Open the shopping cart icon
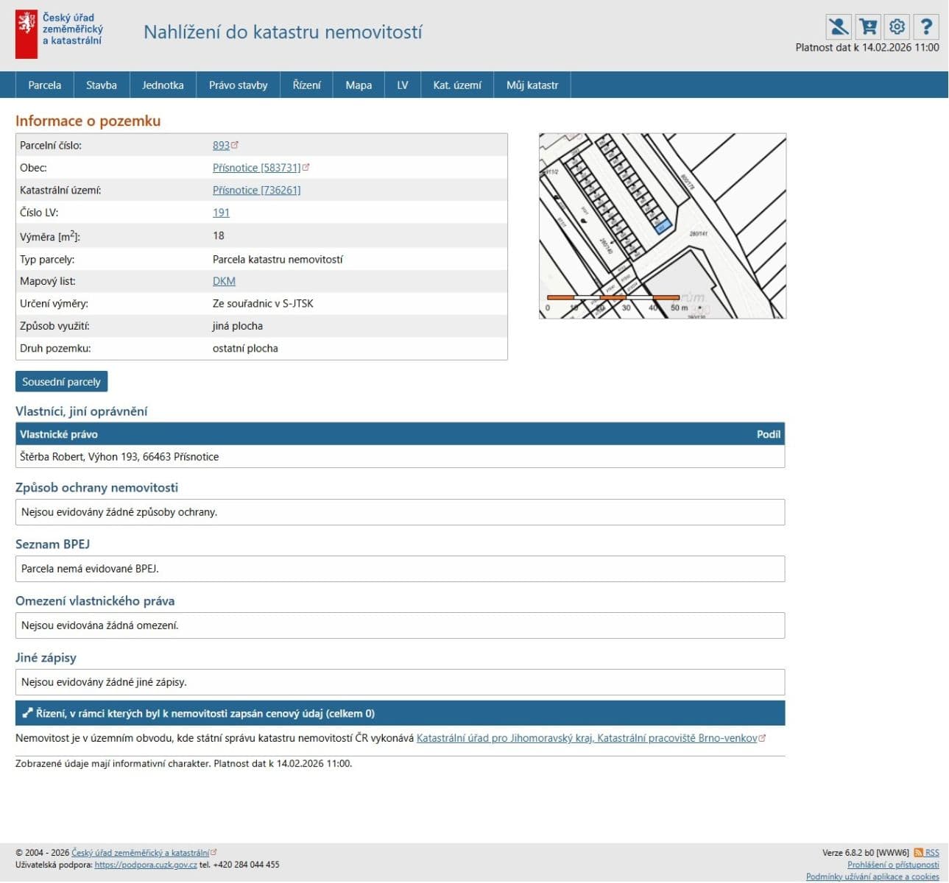949x883 pixels. (x=868, y=26)
